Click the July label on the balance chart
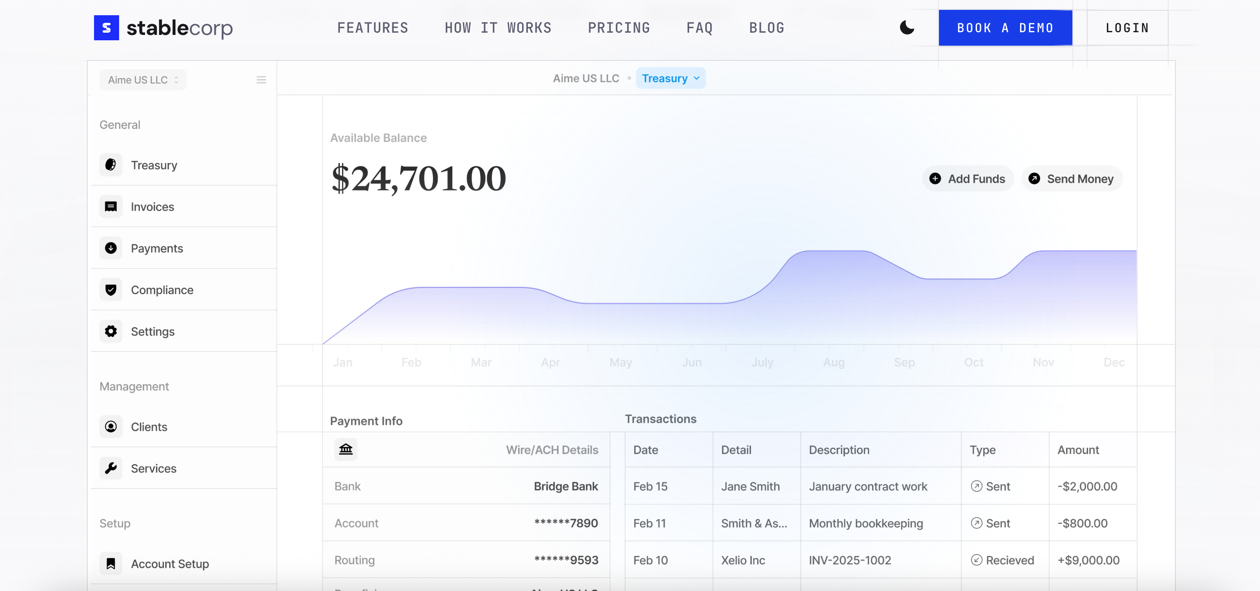This screenshot has width=1260, height=591. point(763,362)
